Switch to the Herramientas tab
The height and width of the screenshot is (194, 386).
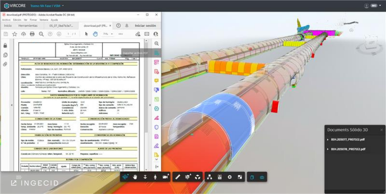click(x=28, y=26)
